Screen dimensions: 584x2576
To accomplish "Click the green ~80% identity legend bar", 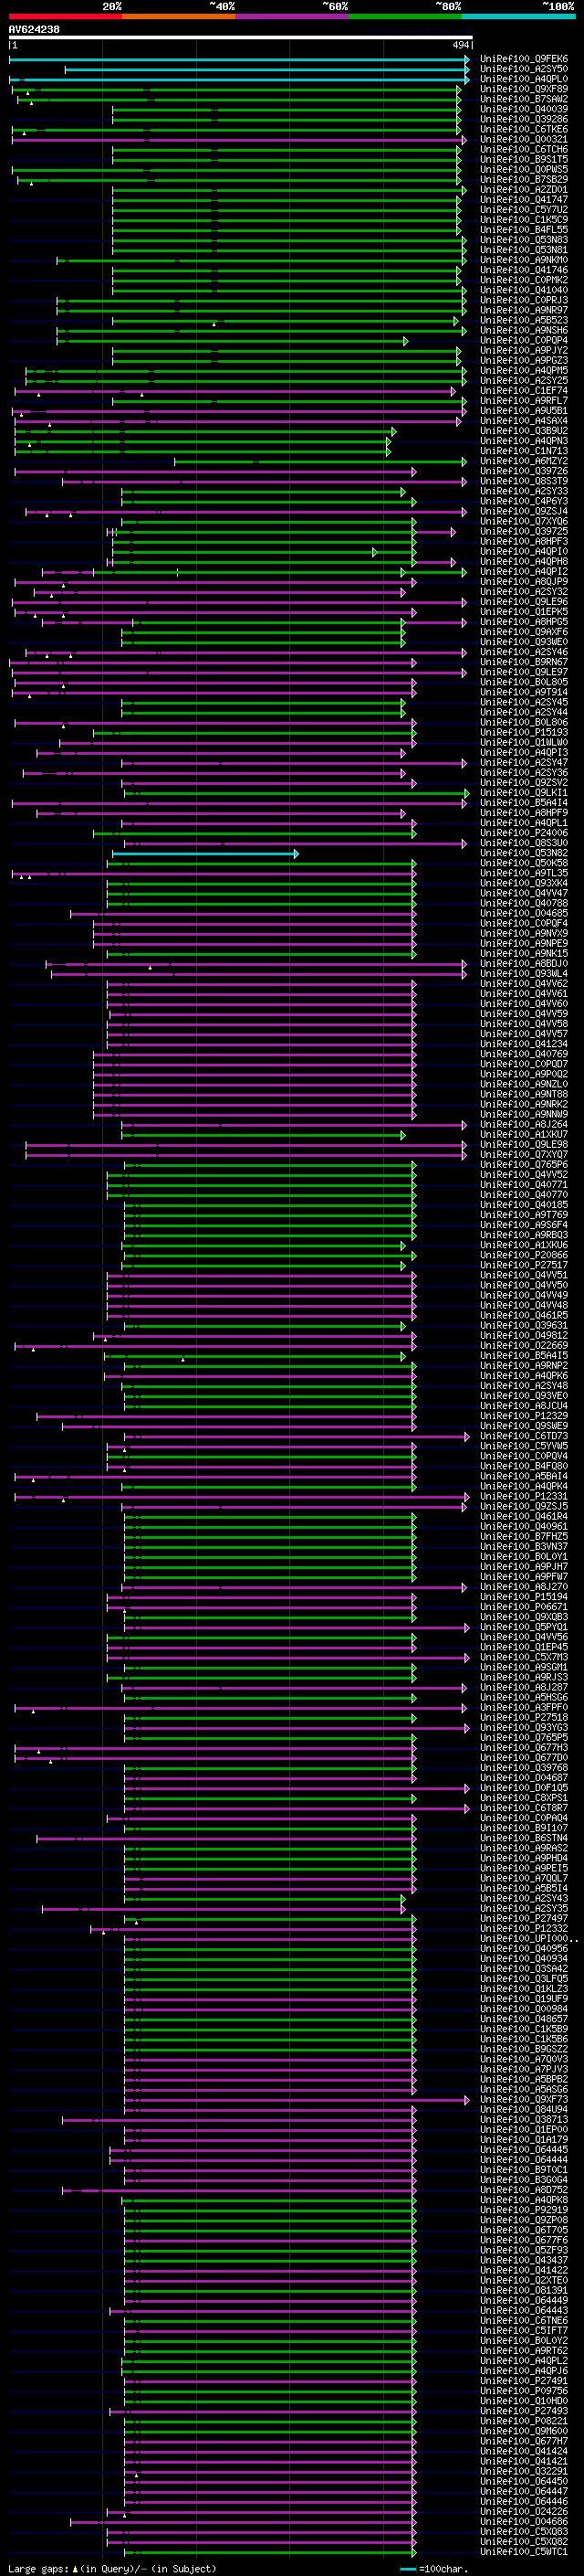I will click(405, 17).
